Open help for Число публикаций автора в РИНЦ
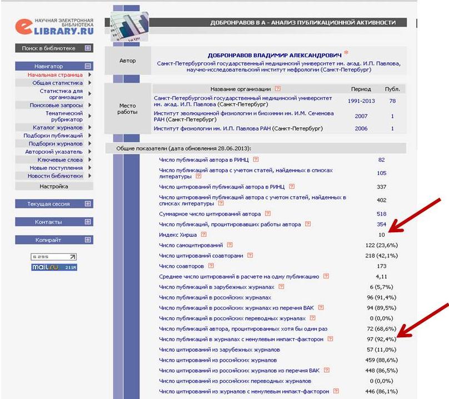This screenshot has height=399, width=449. [x=256, y=159]
